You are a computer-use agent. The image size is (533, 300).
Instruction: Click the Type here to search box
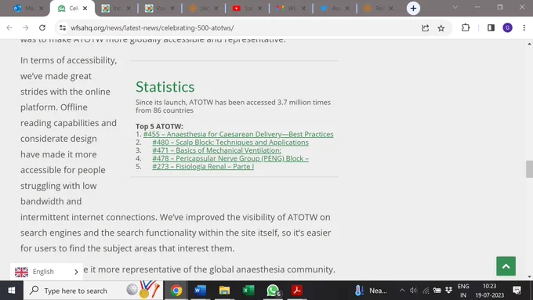(93, 291)
